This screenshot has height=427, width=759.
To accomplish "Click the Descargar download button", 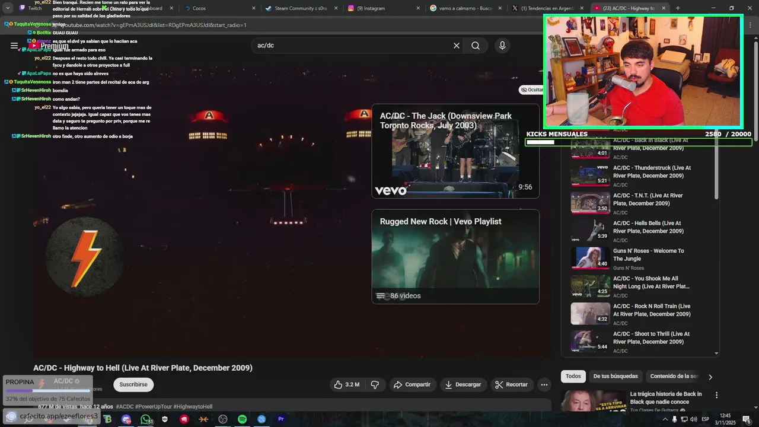I will click(x=463, y=384).
